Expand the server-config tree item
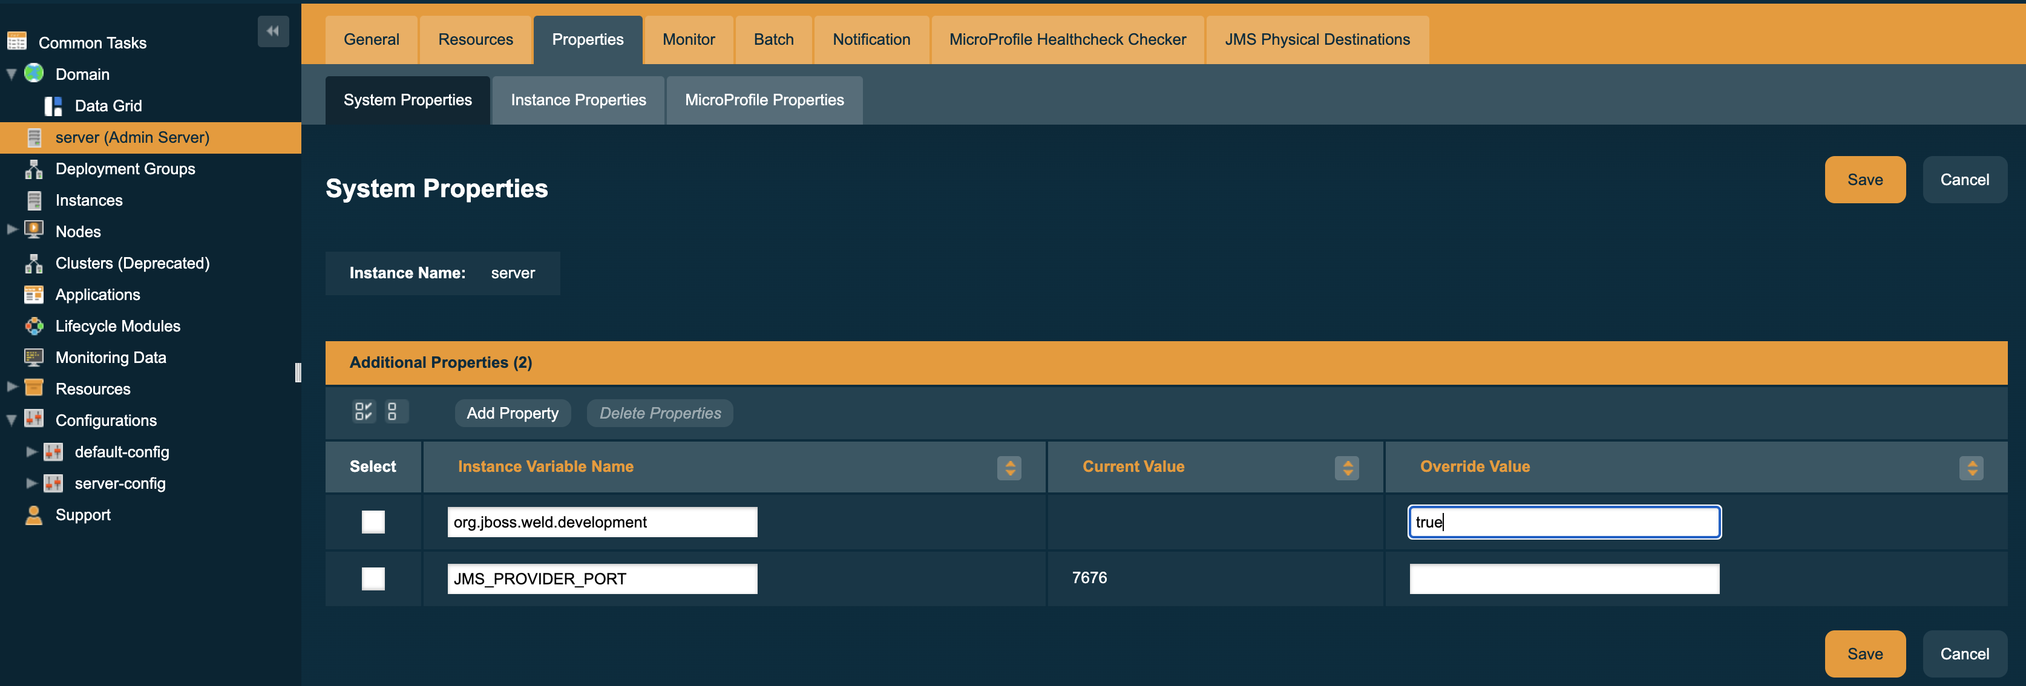Viewport: 2026px width, 686px height. click(x=31, y=483)
